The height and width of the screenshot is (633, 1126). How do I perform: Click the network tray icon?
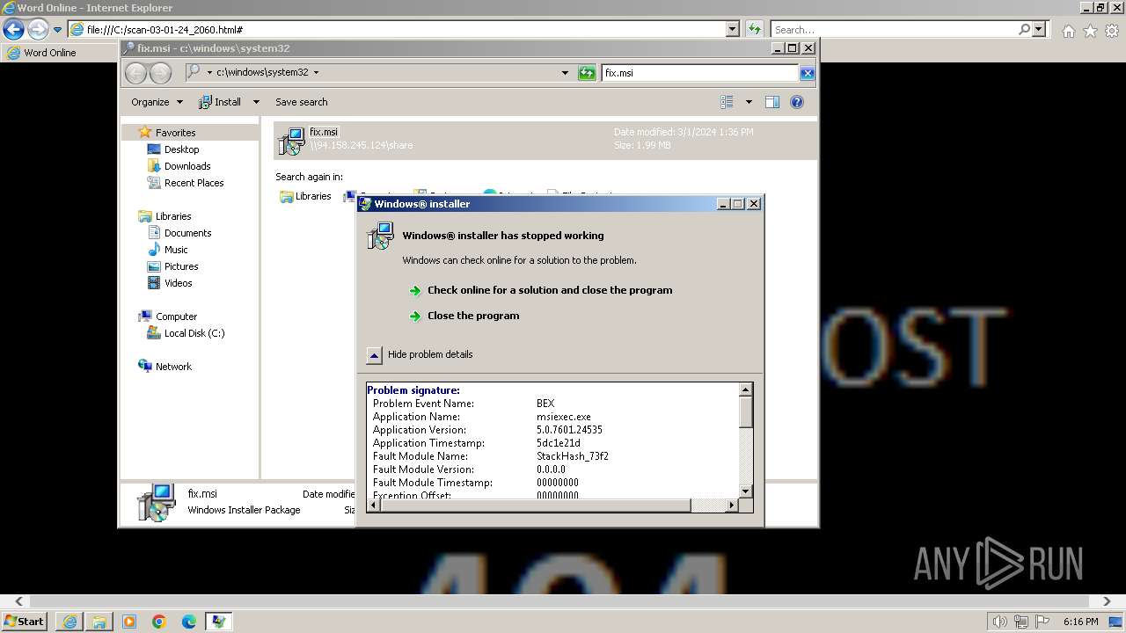coord(1022,622)
